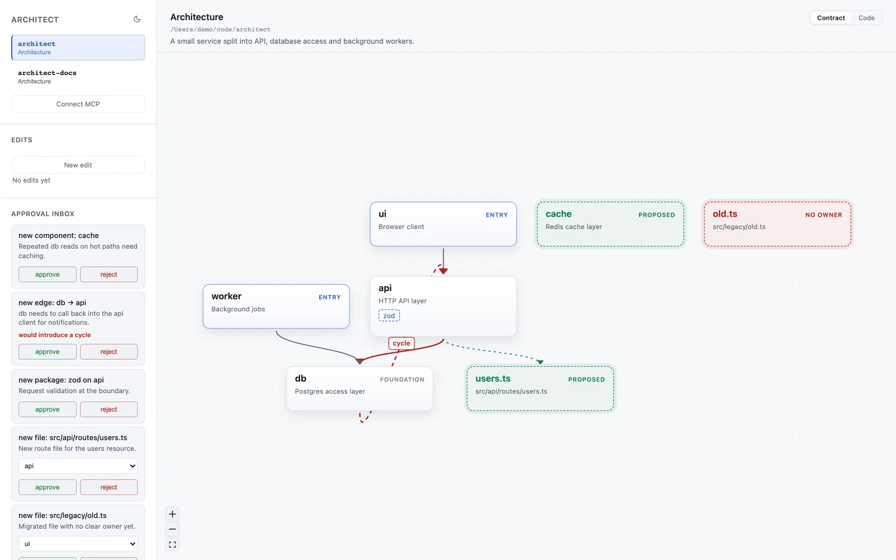Image resolution: width=896 pixels, height=560 pixels.
Task: Approve the zod on api package
Action: (48, 409)
